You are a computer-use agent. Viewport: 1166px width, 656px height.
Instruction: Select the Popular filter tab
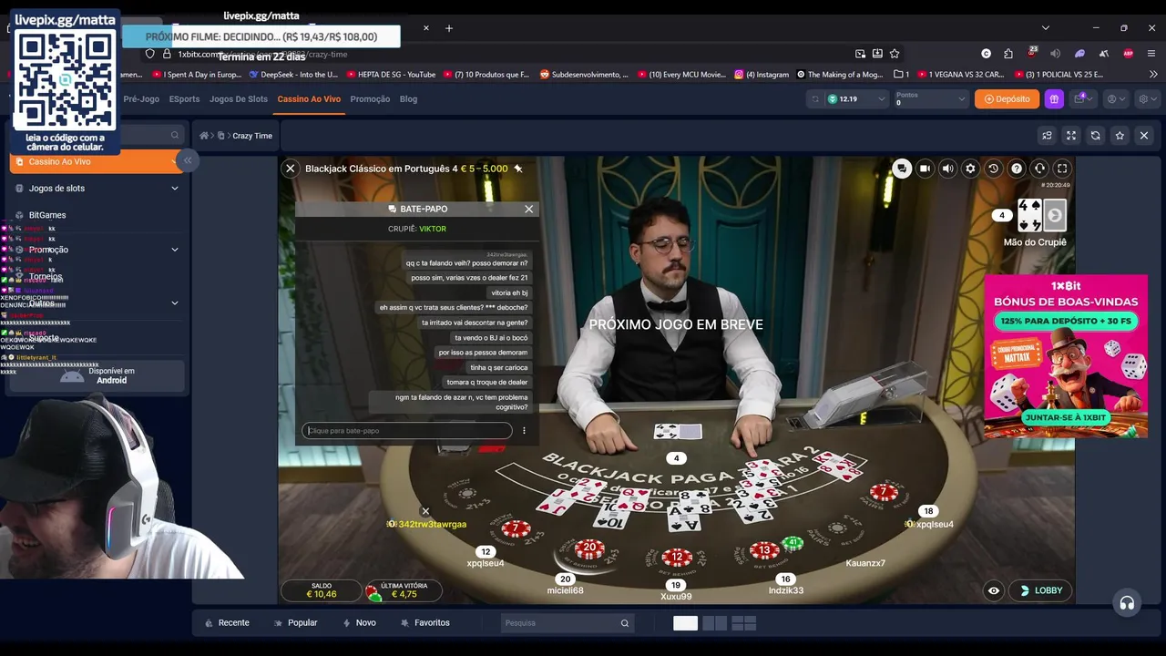(x=295, y=623)
